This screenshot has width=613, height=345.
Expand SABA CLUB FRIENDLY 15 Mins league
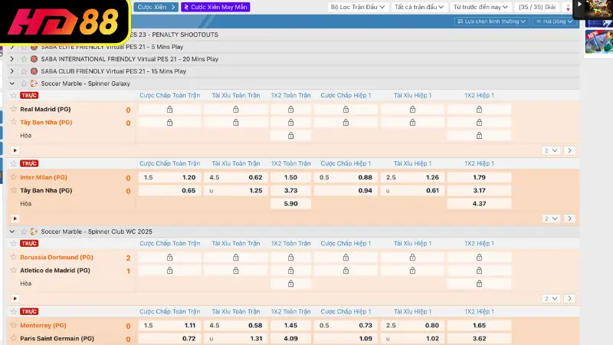[x=11, y=71]
